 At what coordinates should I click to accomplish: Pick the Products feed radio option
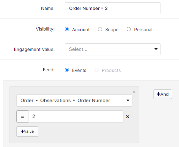96,70
